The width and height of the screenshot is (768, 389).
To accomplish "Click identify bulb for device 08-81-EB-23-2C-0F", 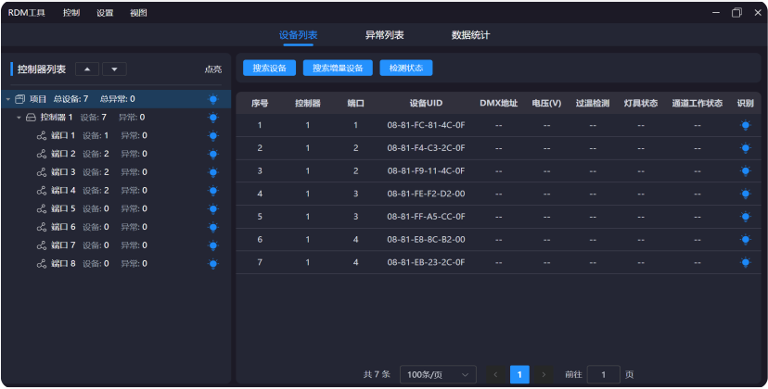I will (x=744, y=262).
